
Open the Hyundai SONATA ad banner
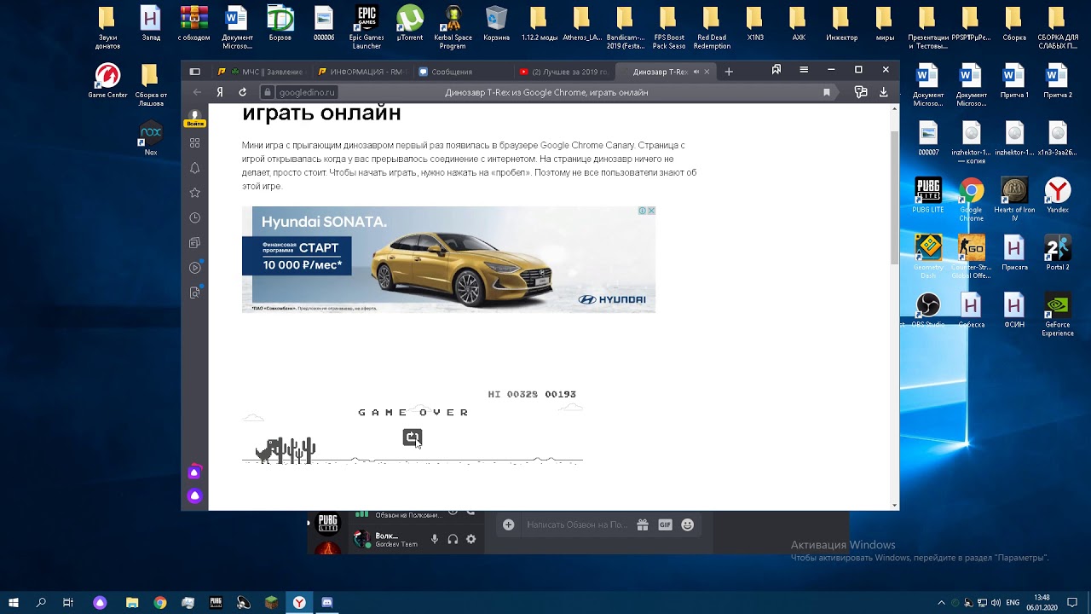click(x=448, y=259)
